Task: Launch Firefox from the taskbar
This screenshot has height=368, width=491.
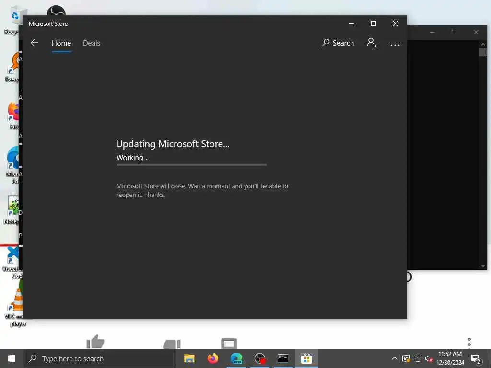Action: point(213,358)
